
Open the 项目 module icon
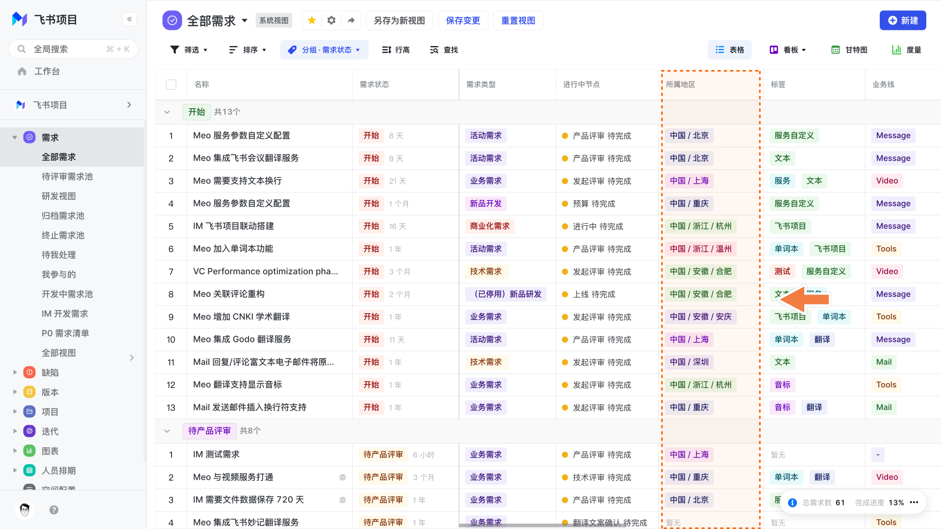point(29,411)
